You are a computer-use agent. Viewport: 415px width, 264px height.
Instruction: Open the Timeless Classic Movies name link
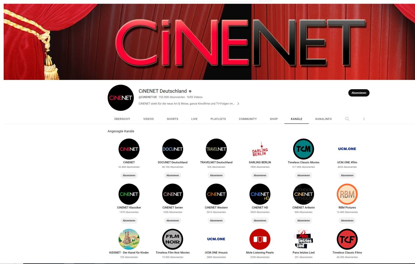click(303, 162)
